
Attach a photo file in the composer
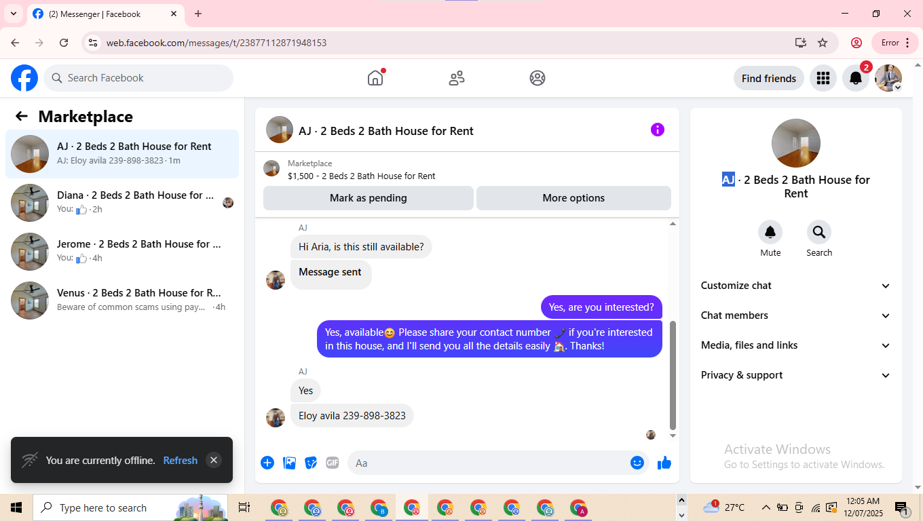pos(289,463)
